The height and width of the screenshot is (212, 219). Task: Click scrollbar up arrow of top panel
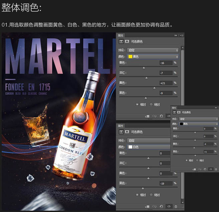pyautogui.click(x=183, y=48)
